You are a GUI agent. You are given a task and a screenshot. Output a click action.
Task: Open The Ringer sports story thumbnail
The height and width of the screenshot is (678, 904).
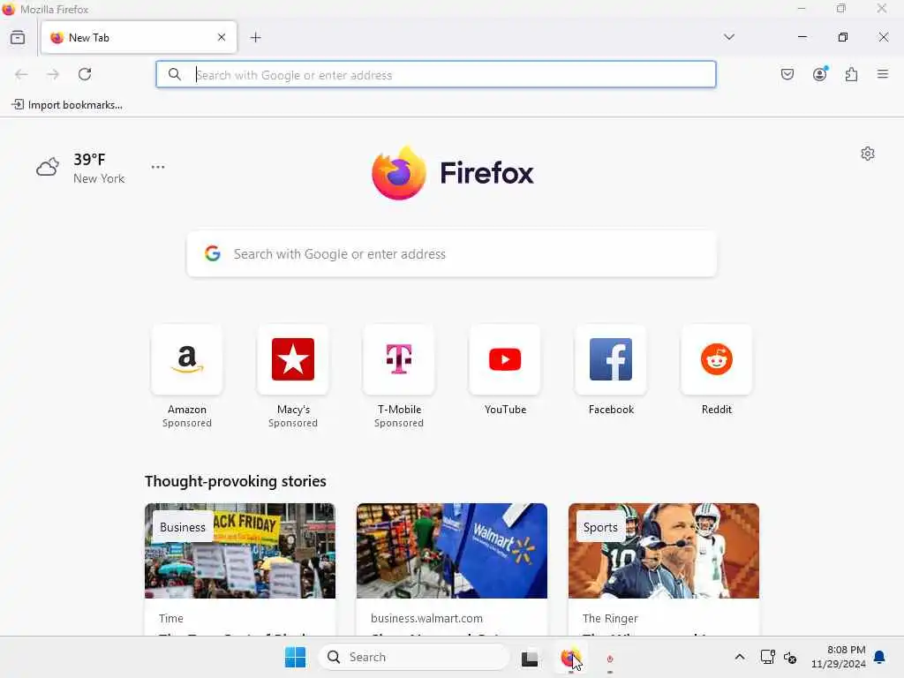[664, 551]
